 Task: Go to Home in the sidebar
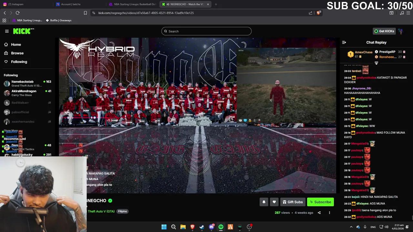(x=16, y=44)
